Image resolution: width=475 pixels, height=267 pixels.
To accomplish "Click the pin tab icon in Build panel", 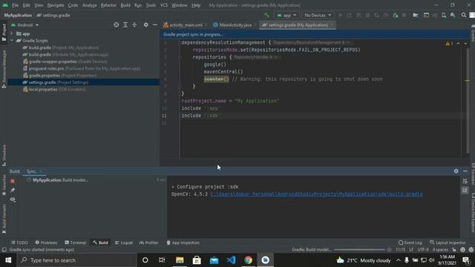I will pos(13,190).
